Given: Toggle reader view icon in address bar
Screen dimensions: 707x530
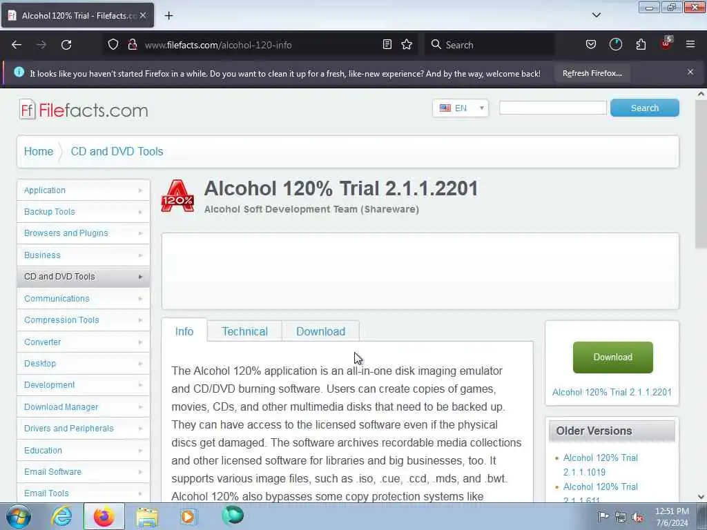Looking at the screenshot, I should click(387, 45).
